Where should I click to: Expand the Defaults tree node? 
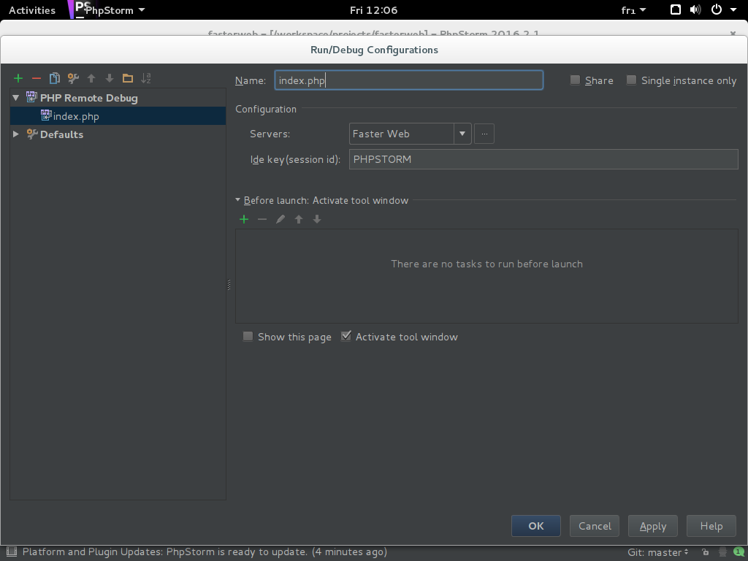pyautogui.click(x=16, y=134)
